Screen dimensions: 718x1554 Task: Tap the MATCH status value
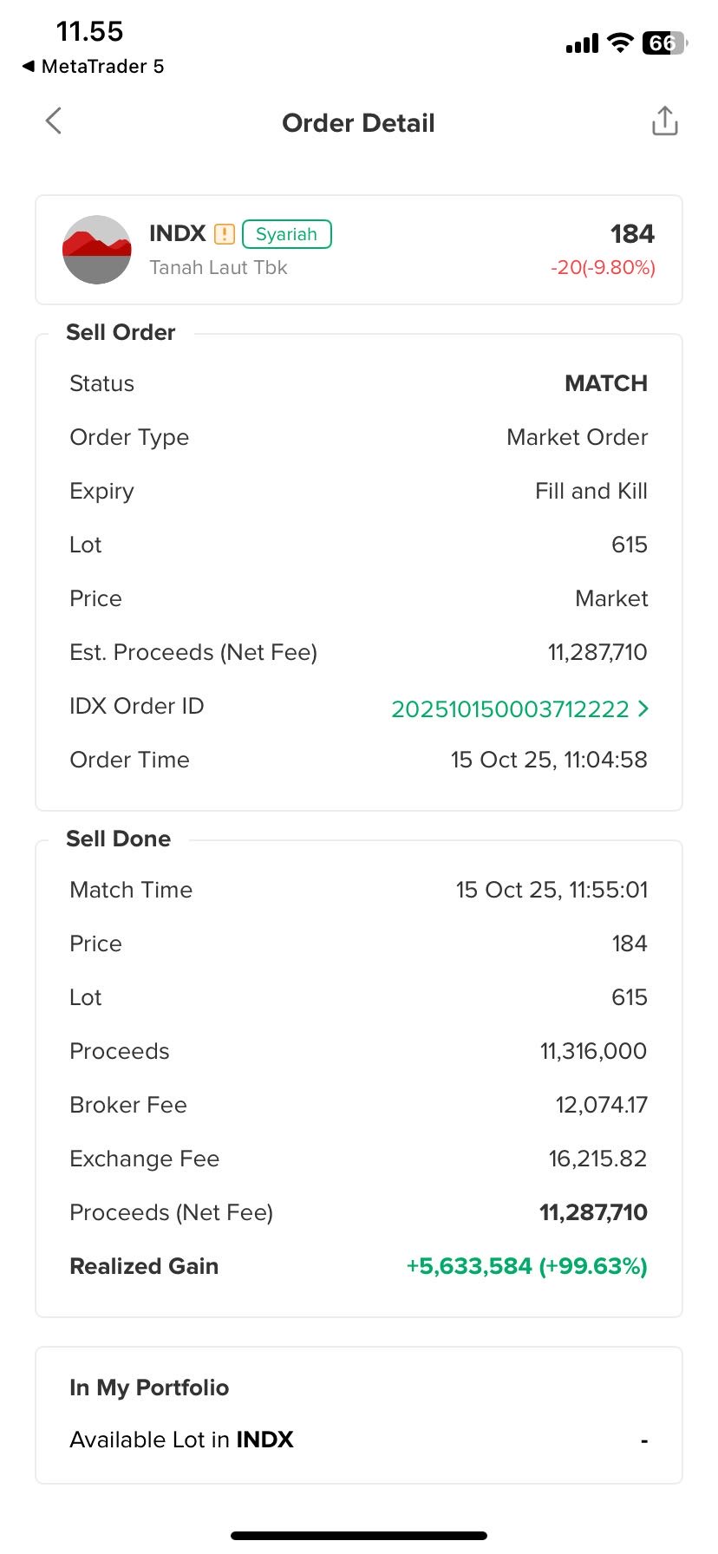[x=605, y=383]
